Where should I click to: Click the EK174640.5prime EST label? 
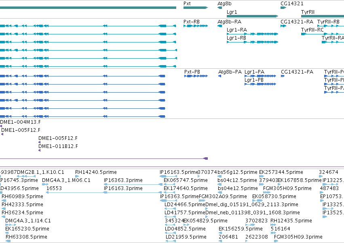[x=186, y=188]
